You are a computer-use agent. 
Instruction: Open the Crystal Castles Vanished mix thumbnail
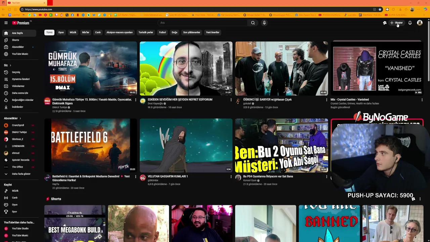[x=377, y=69]
